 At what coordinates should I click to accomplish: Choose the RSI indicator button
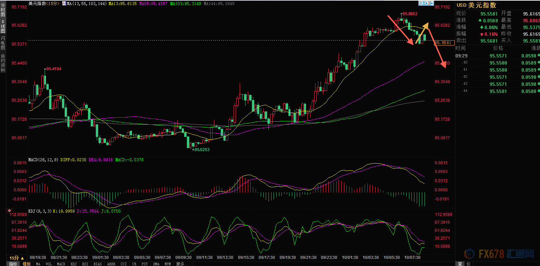coord(85,264)
